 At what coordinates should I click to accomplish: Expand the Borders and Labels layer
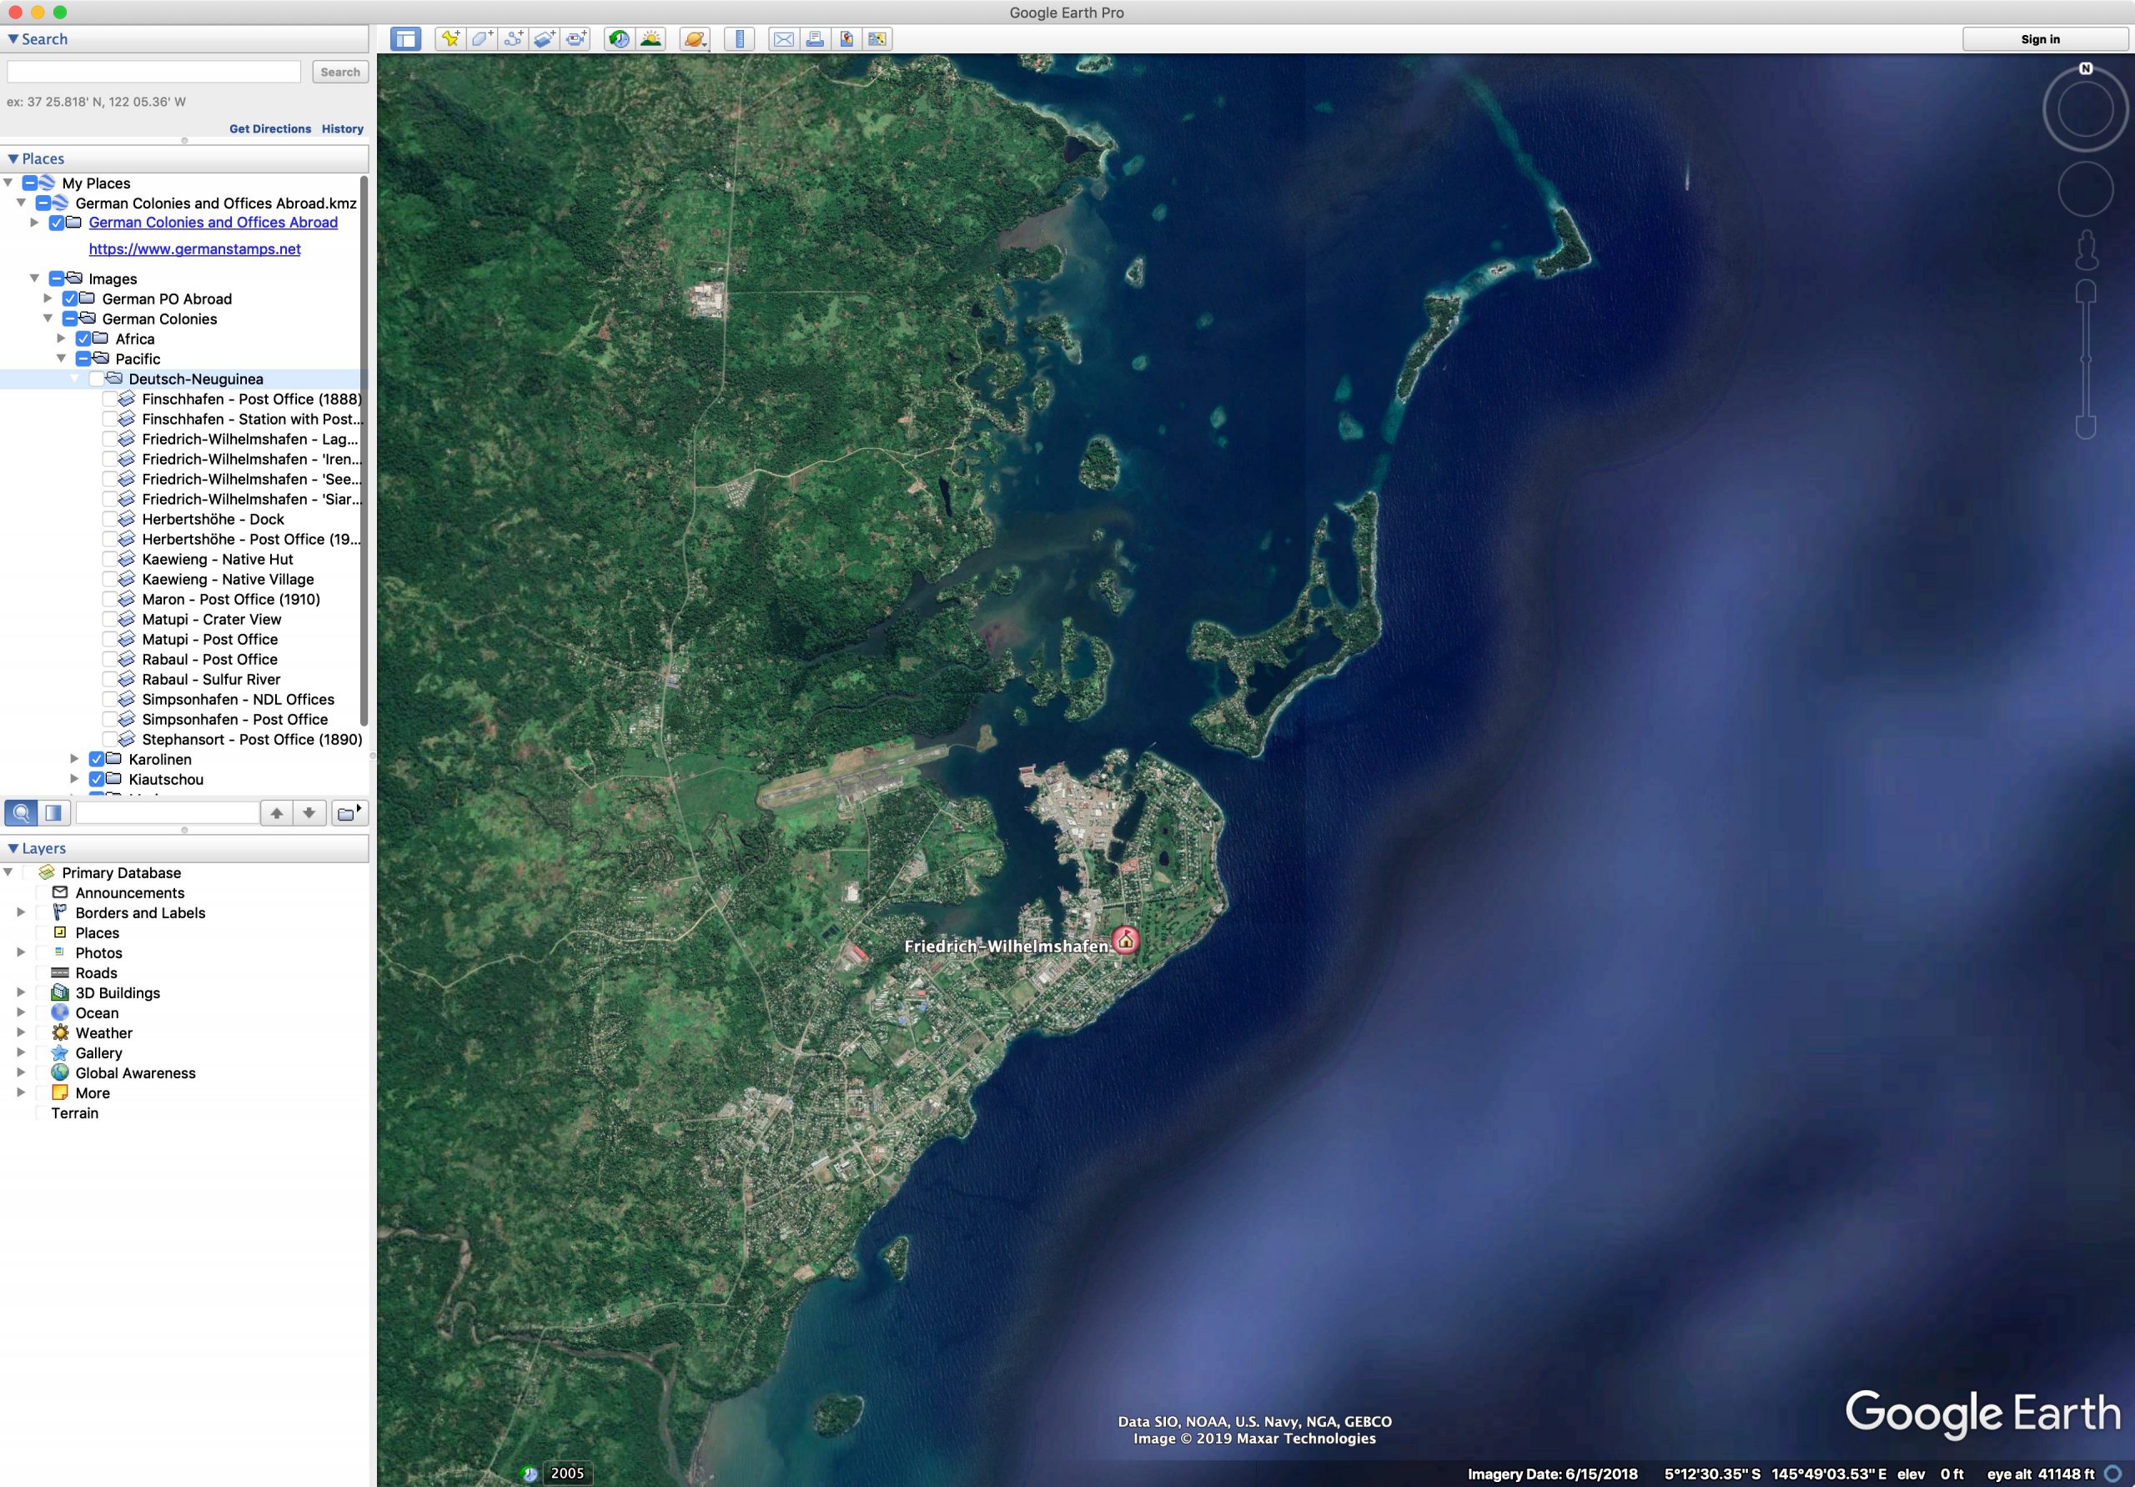click(21, 913)
